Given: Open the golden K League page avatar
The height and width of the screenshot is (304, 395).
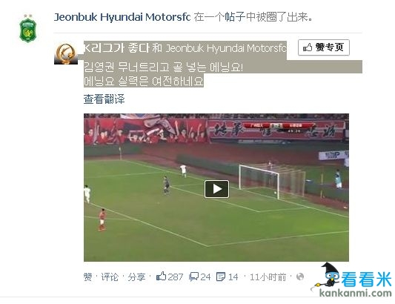Looking at the screenshot, I should click(x=66, y=53).
